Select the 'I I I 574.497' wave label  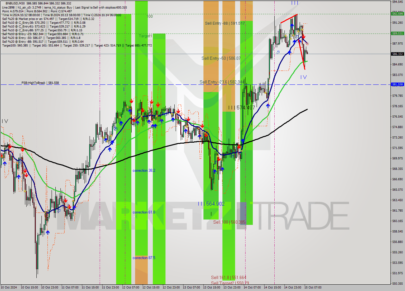[x=242, y=108]
